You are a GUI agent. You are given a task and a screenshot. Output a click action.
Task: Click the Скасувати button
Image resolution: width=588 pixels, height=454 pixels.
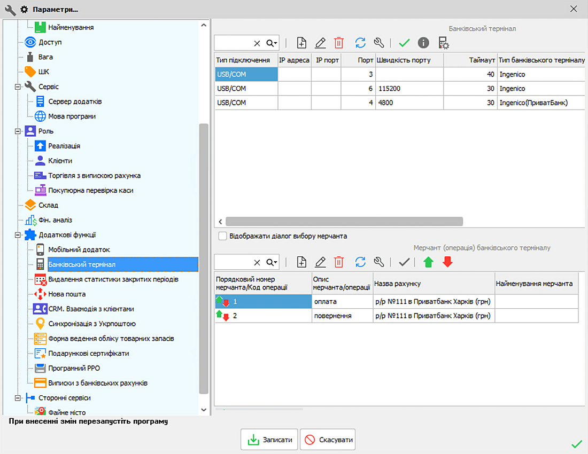[x=327, y=440]
